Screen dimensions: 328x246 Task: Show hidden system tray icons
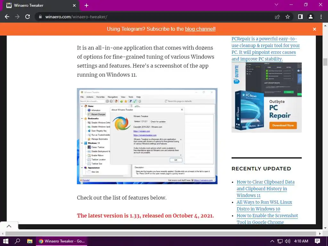(x=272, y=241)
